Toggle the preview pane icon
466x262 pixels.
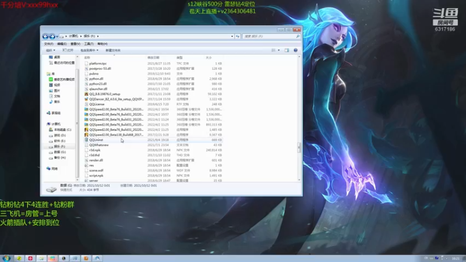(287, 51)
